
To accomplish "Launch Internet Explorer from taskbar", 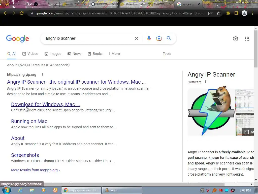I will click(x=20, y=190).
